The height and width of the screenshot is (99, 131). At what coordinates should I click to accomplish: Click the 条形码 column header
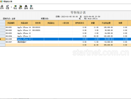pos(38,23)
